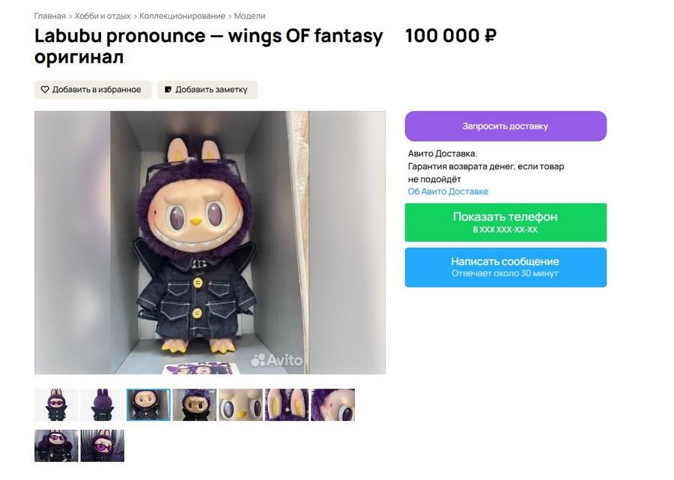Open the Об Авито Доставке link
Viewport: 674px width, 480px height.
click(448, 192)
